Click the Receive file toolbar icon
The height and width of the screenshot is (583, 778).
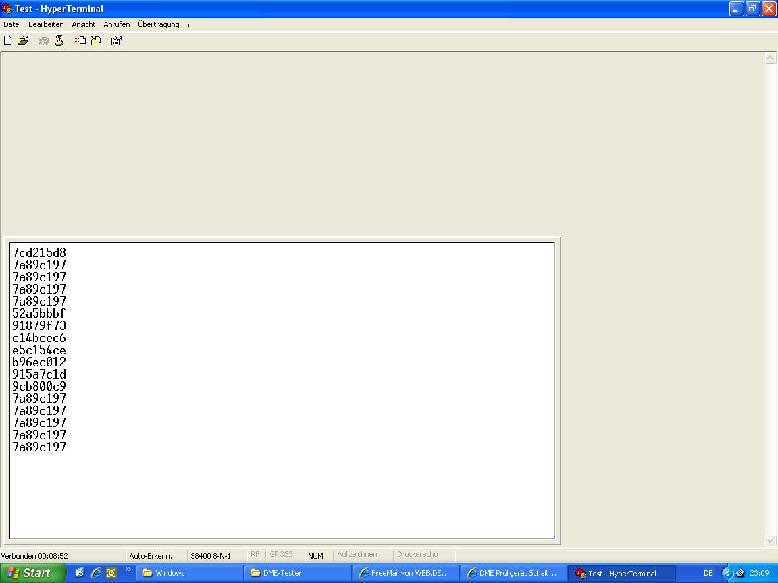click(x=96, y=40)
